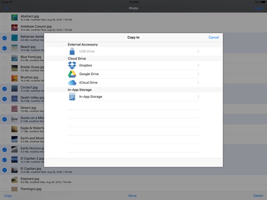Viewport: 267px width, 200px height.
Task: Check the Elephant.jpg selection circle
Action: coord(5,180)
